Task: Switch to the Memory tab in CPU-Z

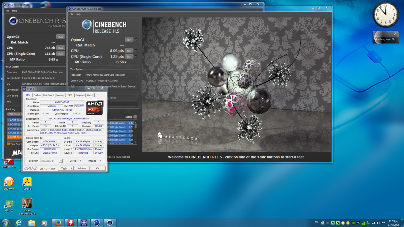Action: tap(61, 95)
